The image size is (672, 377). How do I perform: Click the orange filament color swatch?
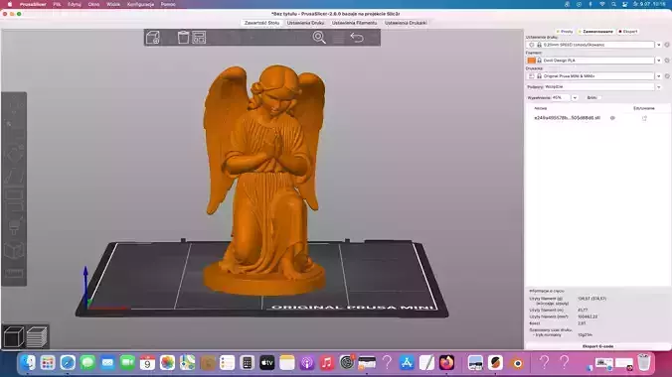coord(532,61)
